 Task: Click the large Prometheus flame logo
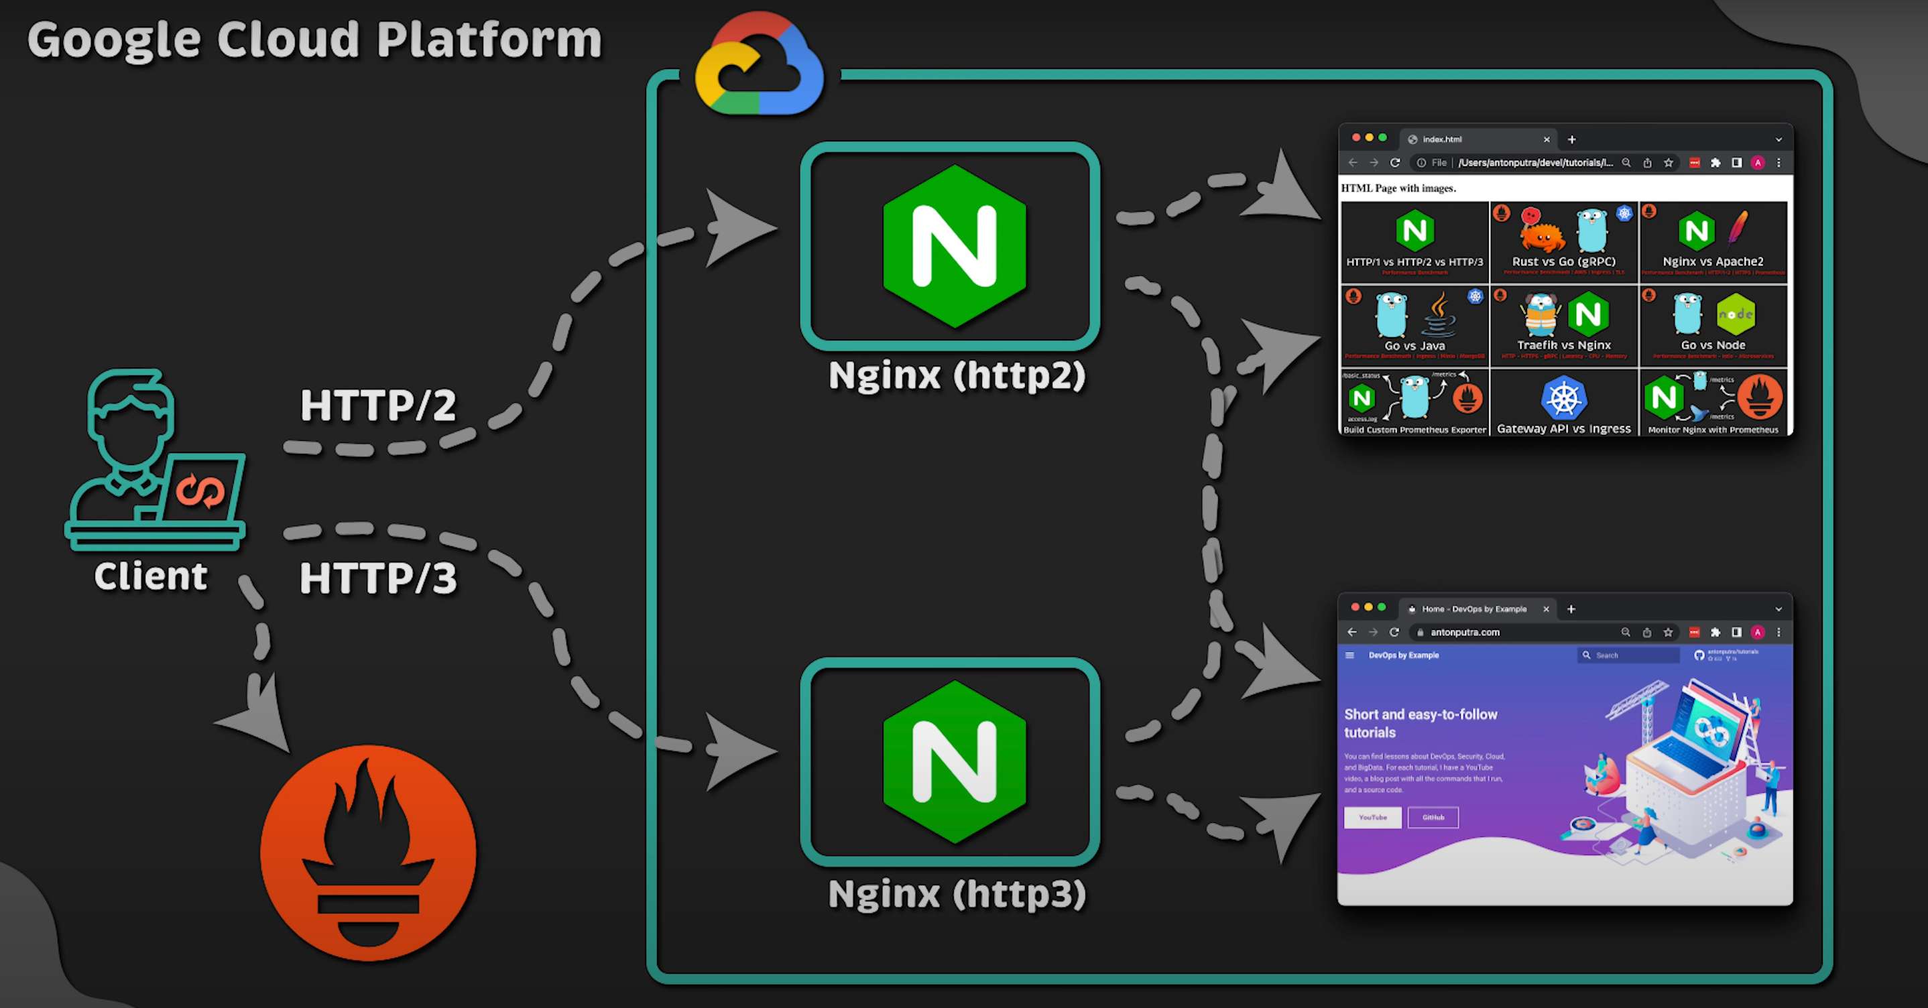[x=367, y=853]
